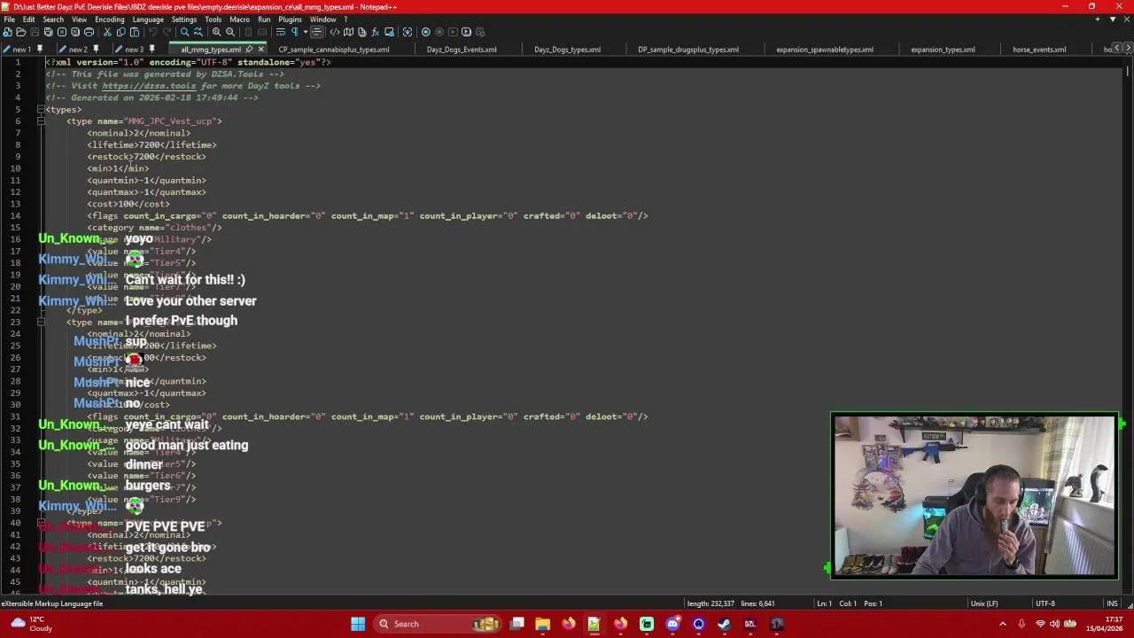
Task: Save all open files via the toolbar
Action: point(48,32)
